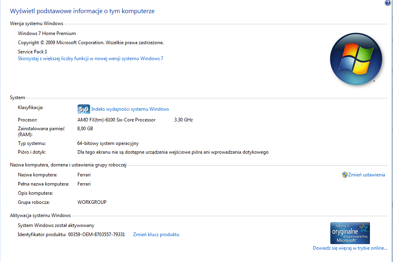The image size is (393, 262).
Task: Click Zmień ustawienia link
Action: (366, 175)
